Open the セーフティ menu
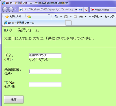Viewport: 116px width, 106px height. [110, 17]
